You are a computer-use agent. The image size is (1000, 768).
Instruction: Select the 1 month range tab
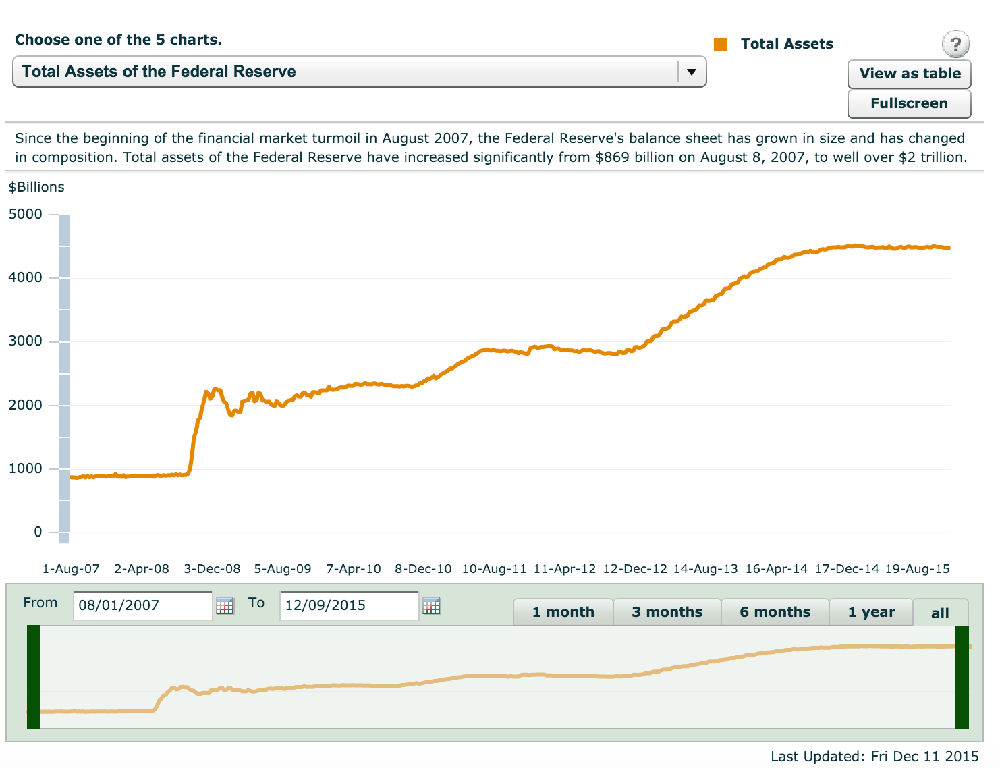pyautogui.click(x=563, y=612)
